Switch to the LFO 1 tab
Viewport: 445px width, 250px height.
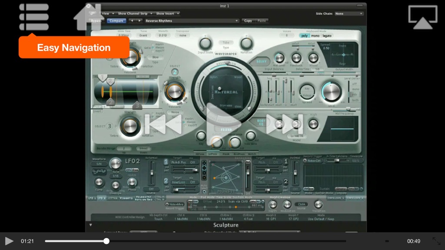coord(92,198)
